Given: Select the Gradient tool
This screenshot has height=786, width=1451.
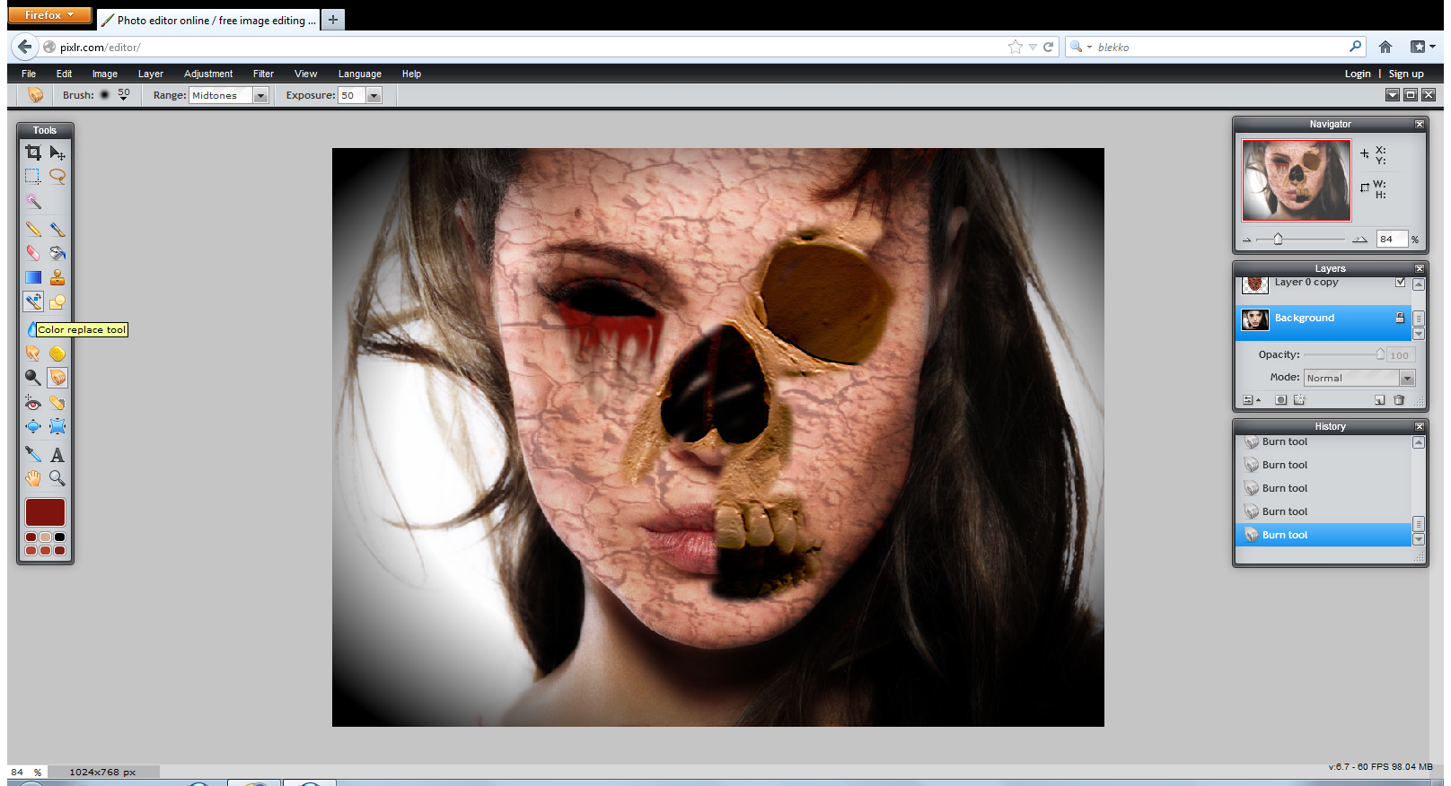Looking at the screenshot, I should click(x=33, y=277).
